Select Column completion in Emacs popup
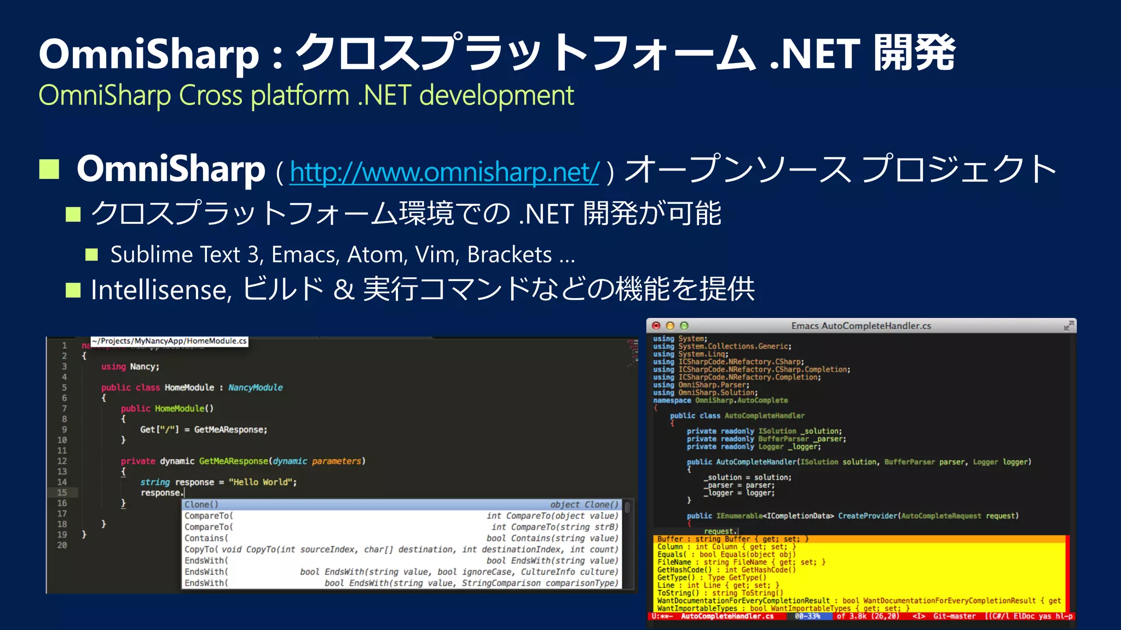This screenshot has height=630, width=1121. coord(860,547)
